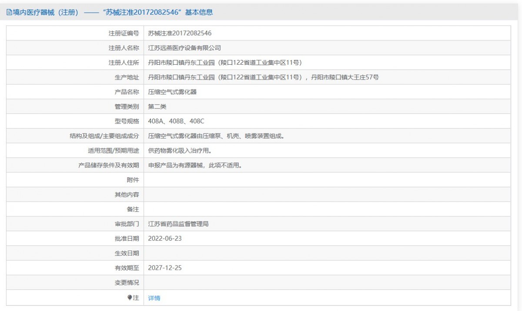Click intended use text 供药物雾化吸入治疗用
The height and width of the screenshot is (311, 522).
(182, 151)
